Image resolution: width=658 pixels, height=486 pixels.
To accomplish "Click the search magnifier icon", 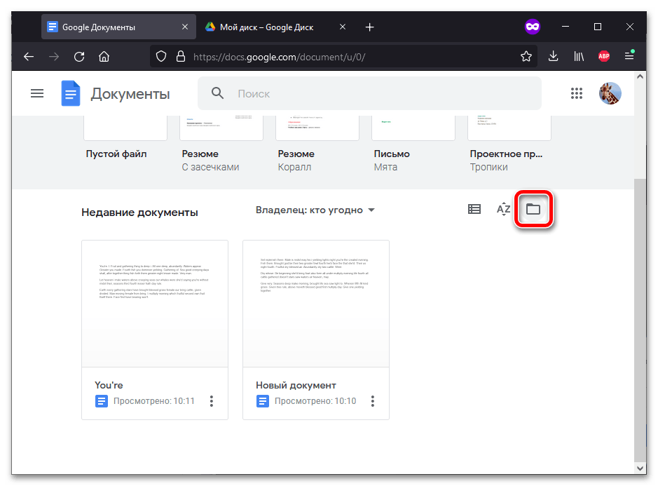I will pos(217,93).
